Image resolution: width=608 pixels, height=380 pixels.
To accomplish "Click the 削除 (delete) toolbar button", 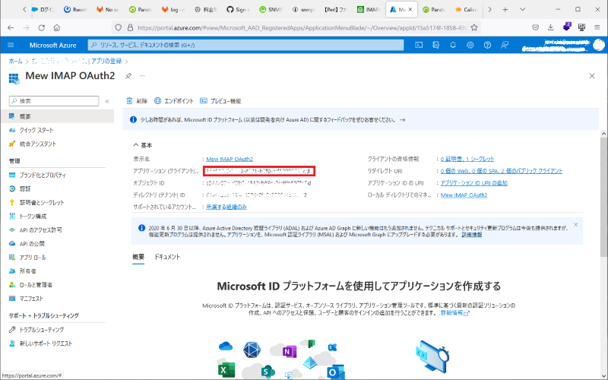I will pyautogui.click(x=137, y=100).
